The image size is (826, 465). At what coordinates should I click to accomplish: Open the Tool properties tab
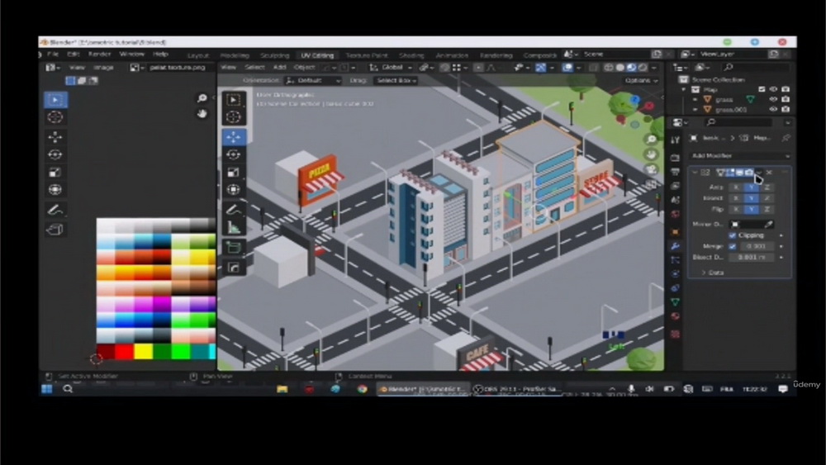(676, 140)
